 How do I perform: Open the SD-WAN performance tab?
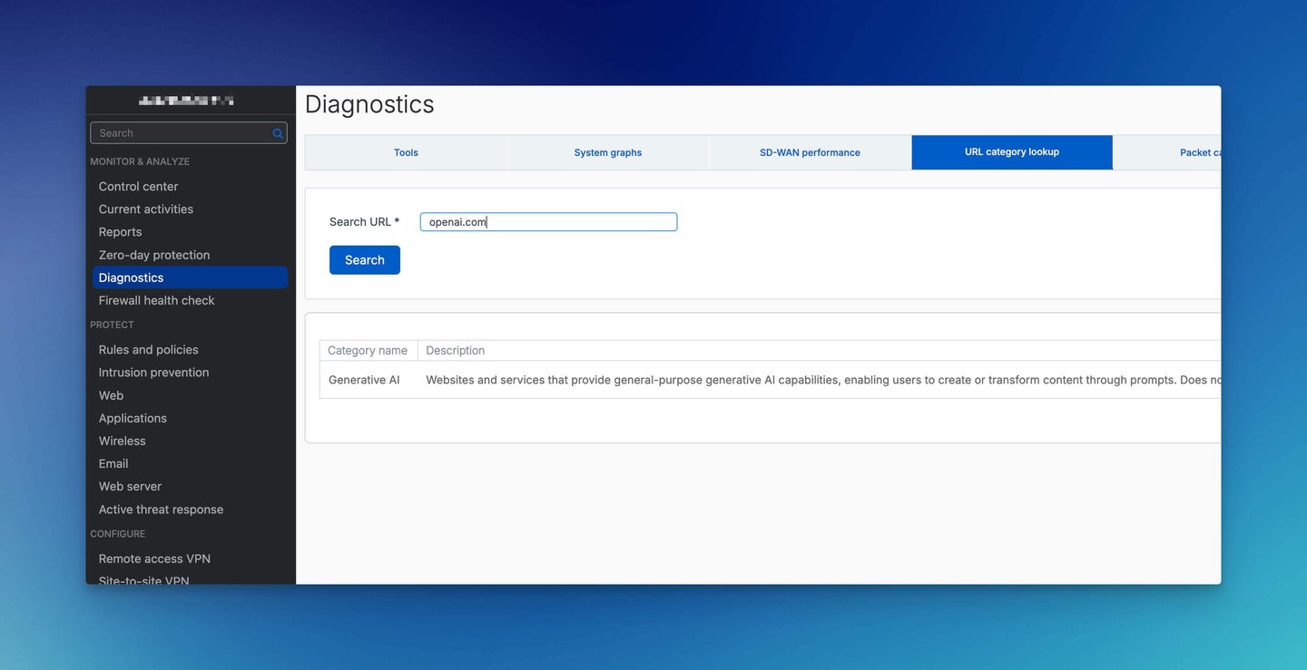click(x=811, y=152)
